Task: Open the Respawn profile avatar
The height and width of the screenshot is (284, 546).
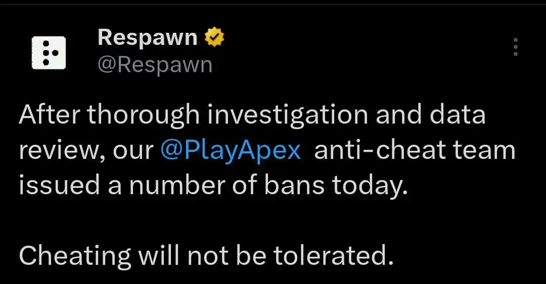Action: tap(49, 52)
